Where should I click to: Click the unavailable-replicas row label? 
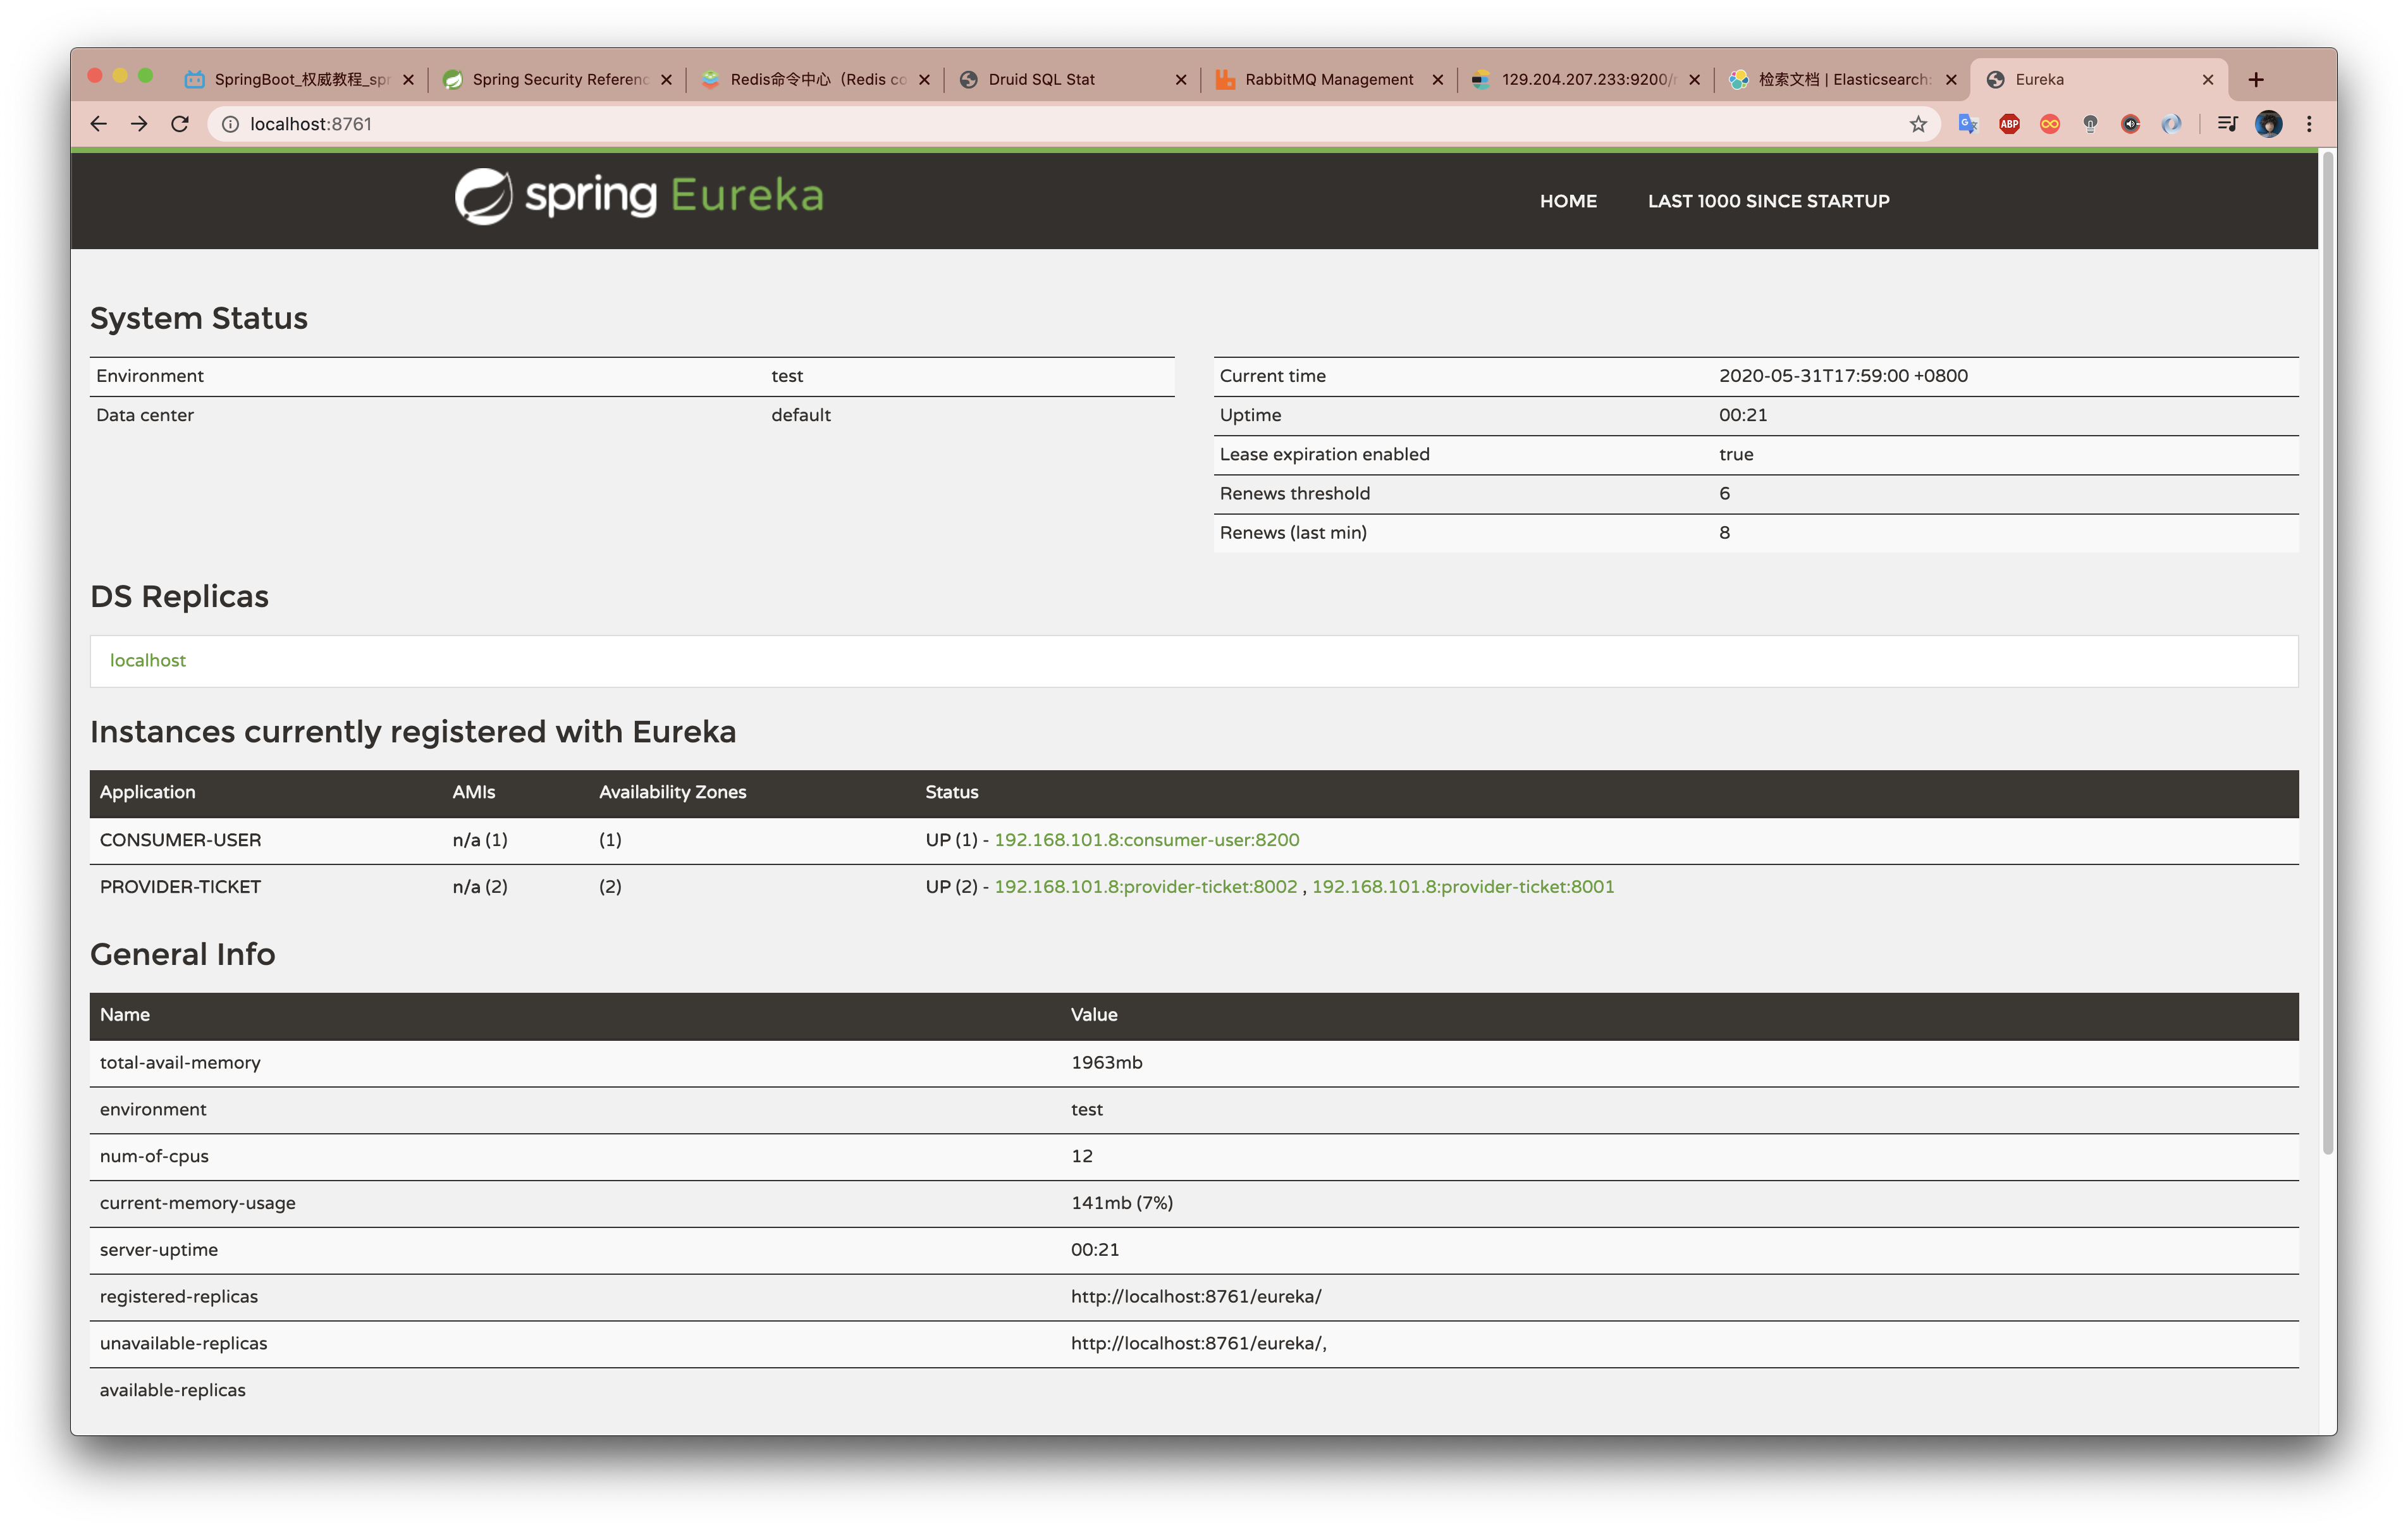(x=183, y=1343)
